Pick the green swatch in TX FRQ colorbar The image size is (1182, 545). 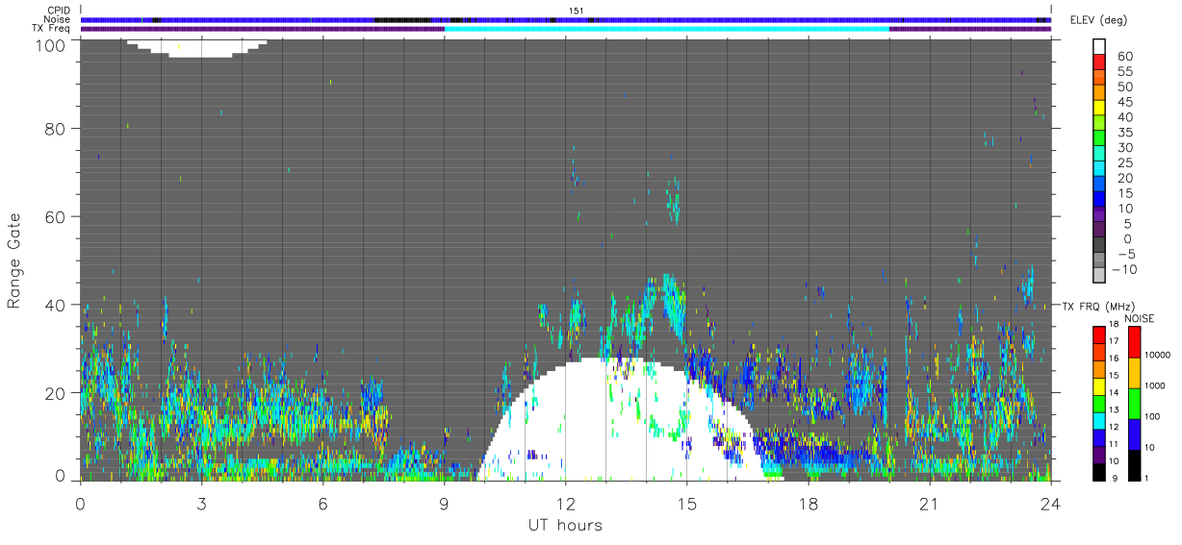[x=1099, y=403]
